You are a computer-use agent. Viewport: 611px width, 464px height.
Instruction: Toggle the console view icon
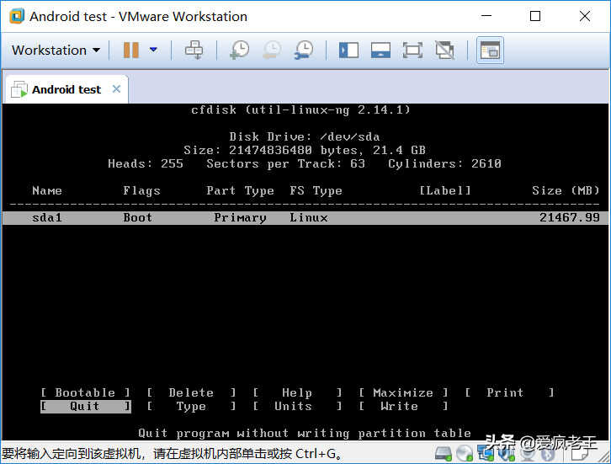click(x=490, y=51)
